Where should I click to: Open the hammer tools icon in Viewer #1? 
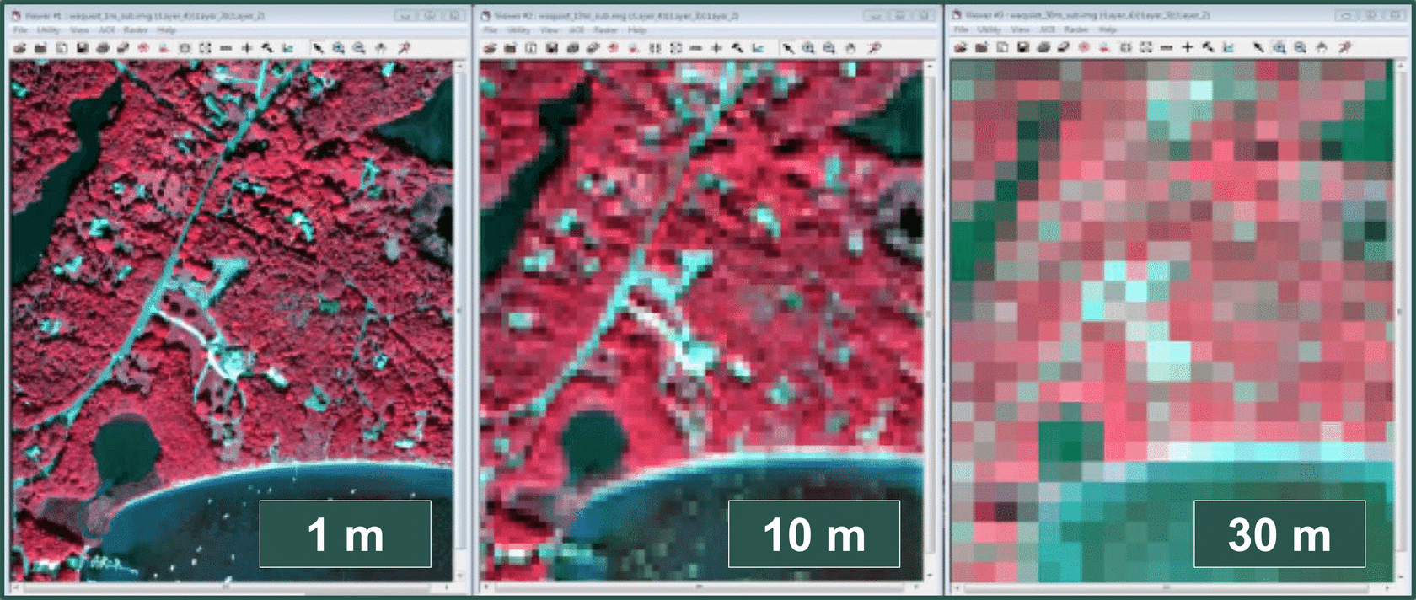click(x=267, y=48)
